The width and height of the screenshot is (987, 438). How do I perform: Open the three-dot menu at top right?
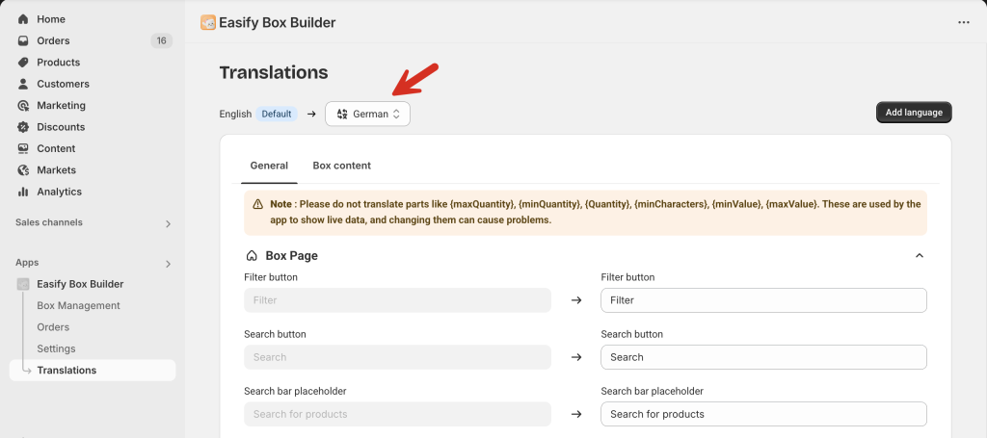point(964,23)
